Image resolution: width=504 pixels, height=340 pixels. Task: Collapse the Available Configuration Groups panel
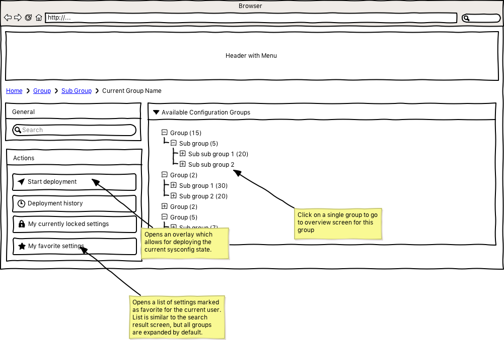click(x=156, y=112)
